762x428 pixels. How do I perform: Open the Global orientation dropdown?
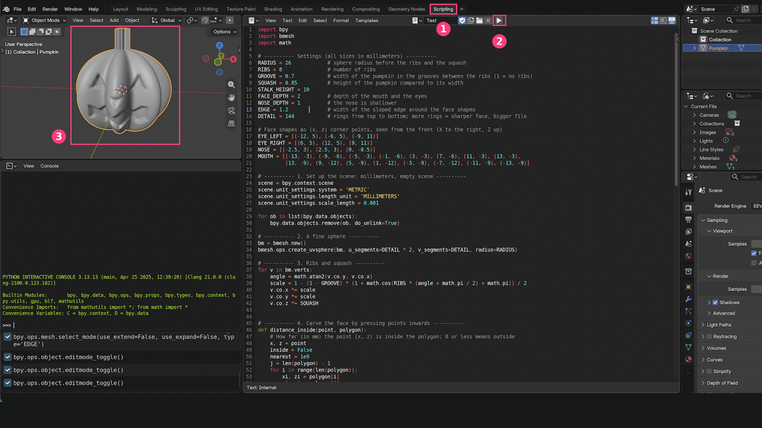166,20
